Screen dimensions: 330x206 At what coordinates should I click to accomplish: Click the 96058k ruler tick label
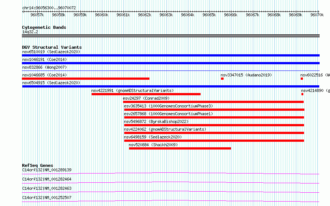(x=59, y=15)
